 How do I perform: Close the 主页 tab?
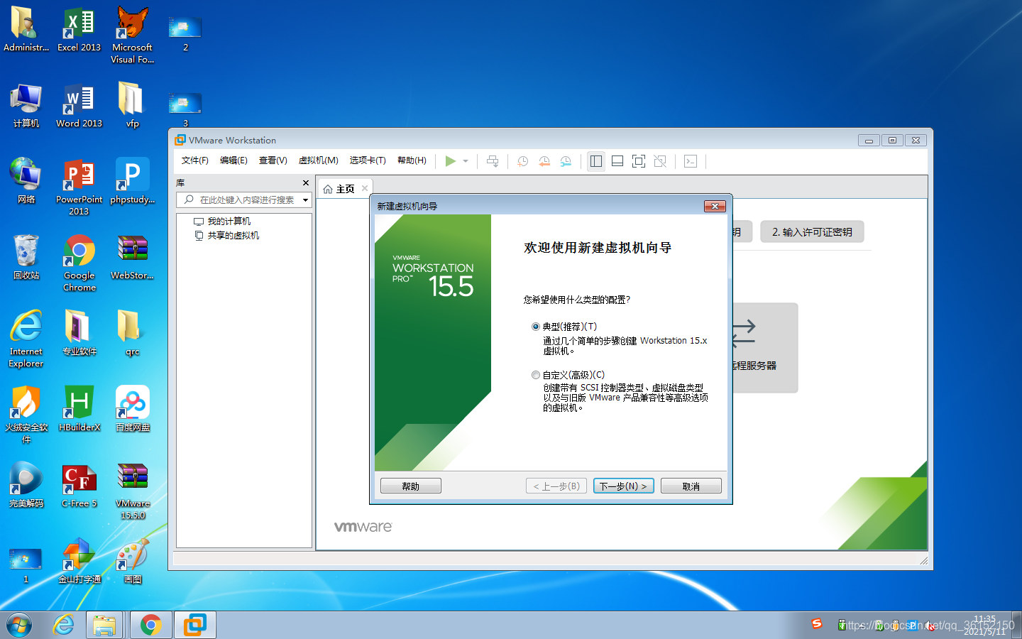[x=365, y=188]
